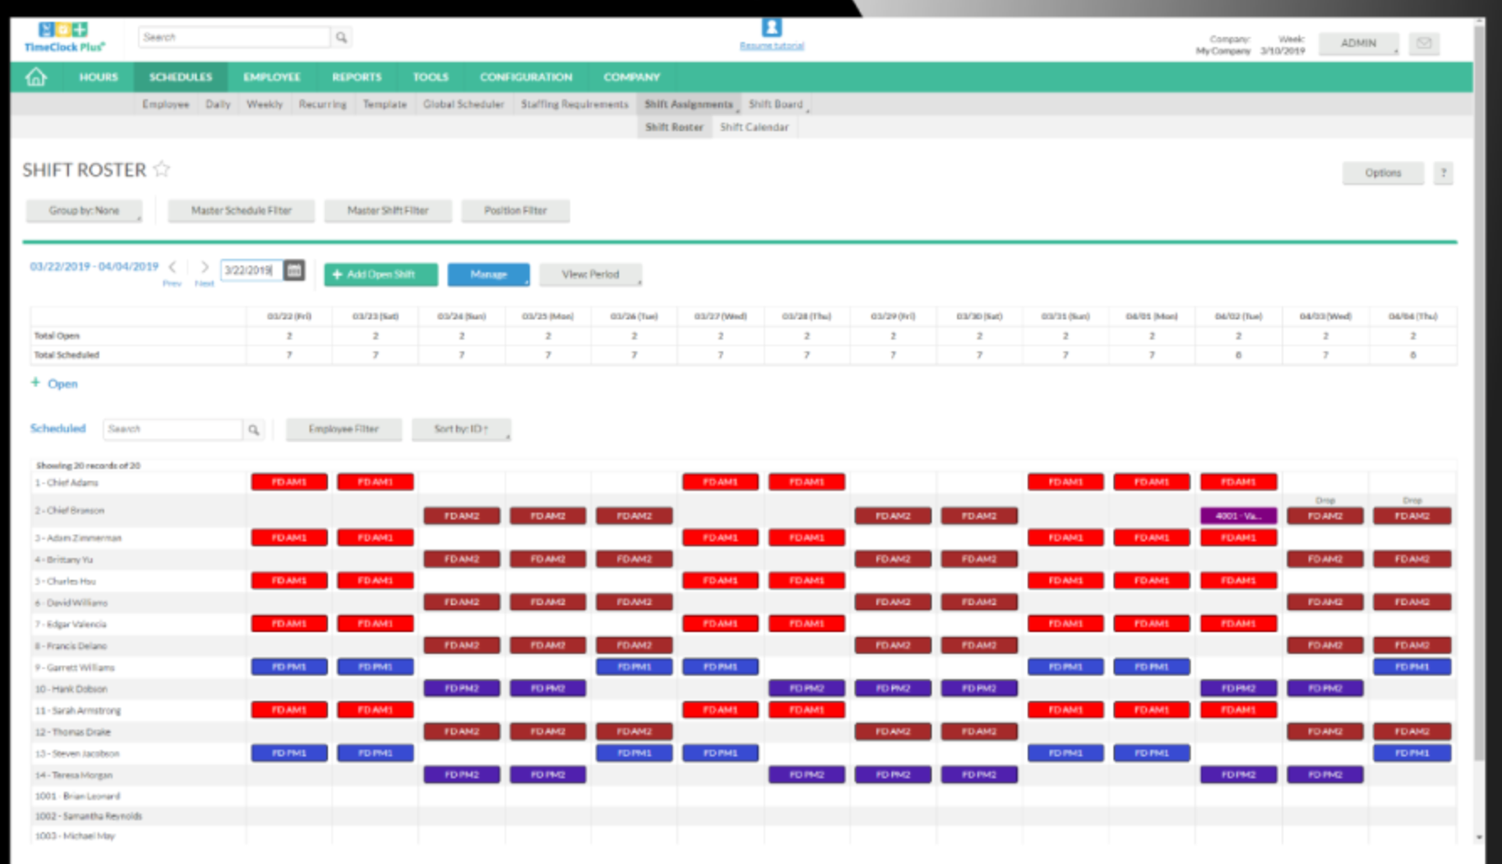The height and width of the screenshot is (864, 1502).
Task: Switch to the Shift Calendar tab
Action: 754,127
